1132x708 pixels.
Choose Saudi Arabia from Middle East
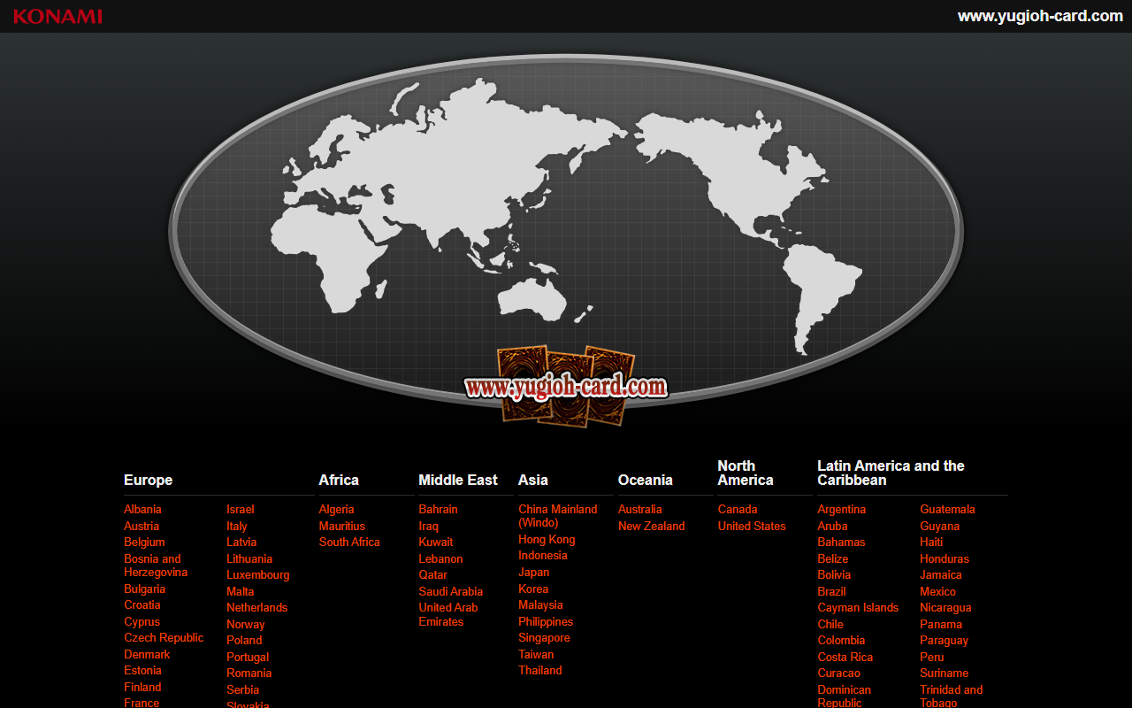(x=451, y=591)
